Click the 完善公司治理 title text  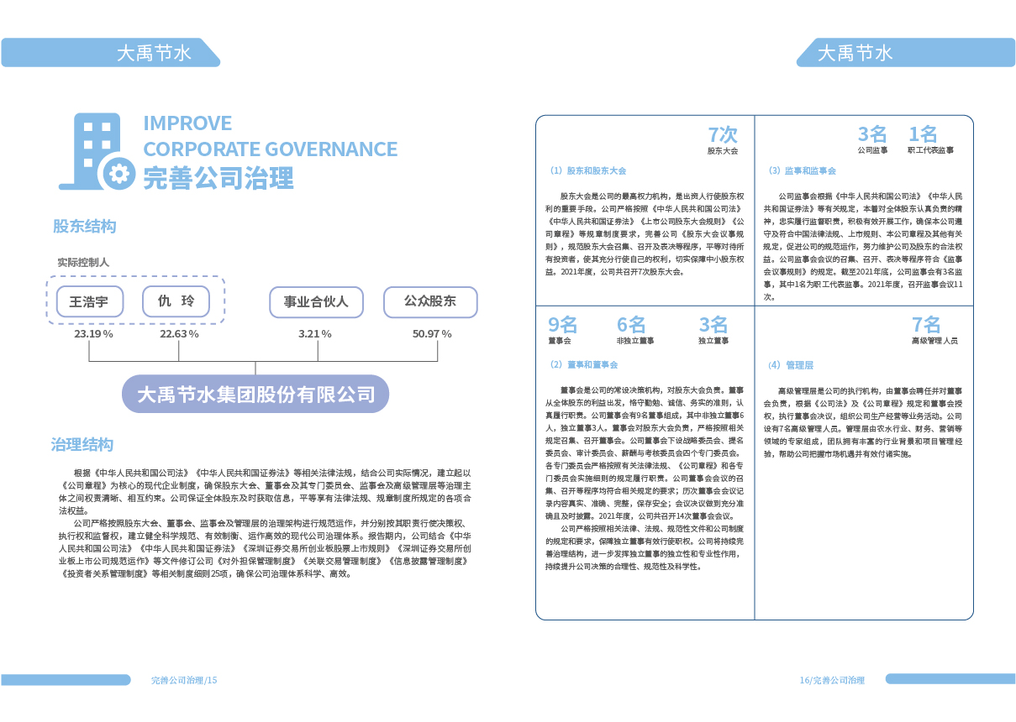(218, 178)
